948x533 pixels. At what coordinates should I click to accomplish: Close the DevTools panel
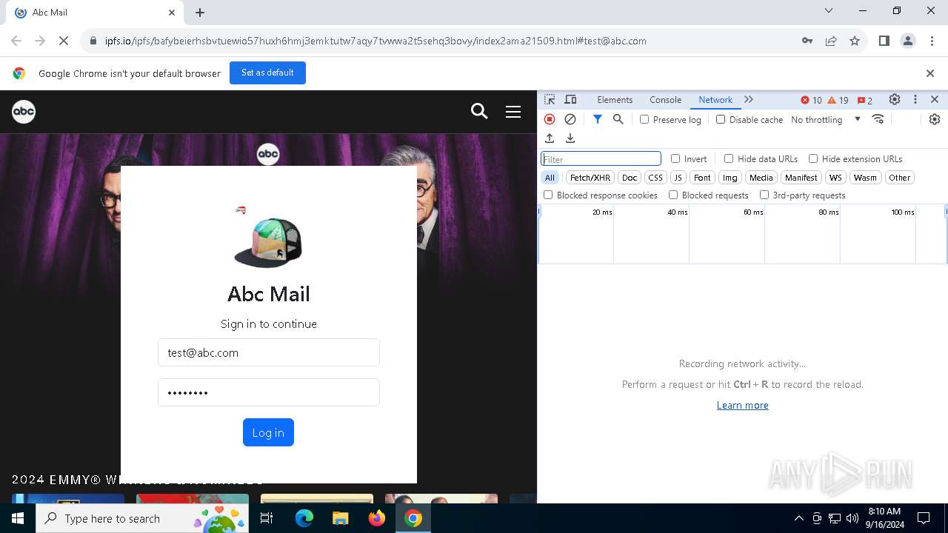coord(935,100)
